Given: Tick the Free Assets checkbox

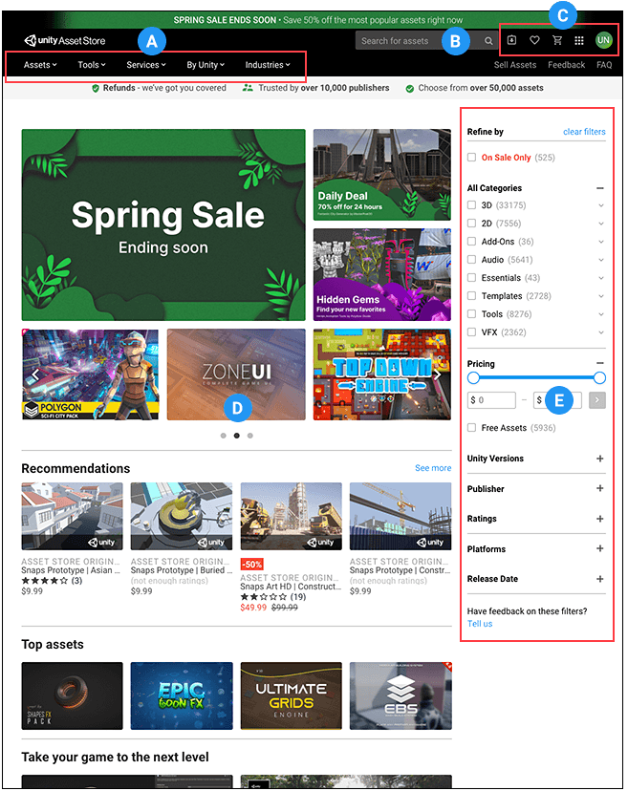Looking at the screenshot, I should point(472,428).
